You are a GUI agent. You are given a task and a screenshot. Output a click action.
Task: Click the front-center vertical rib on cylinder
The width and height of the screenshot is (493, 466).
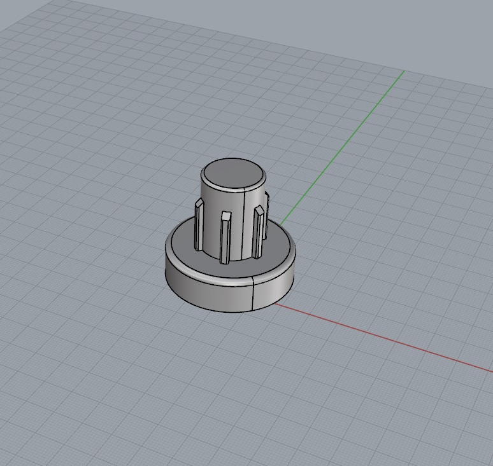[x=225, y=238]
